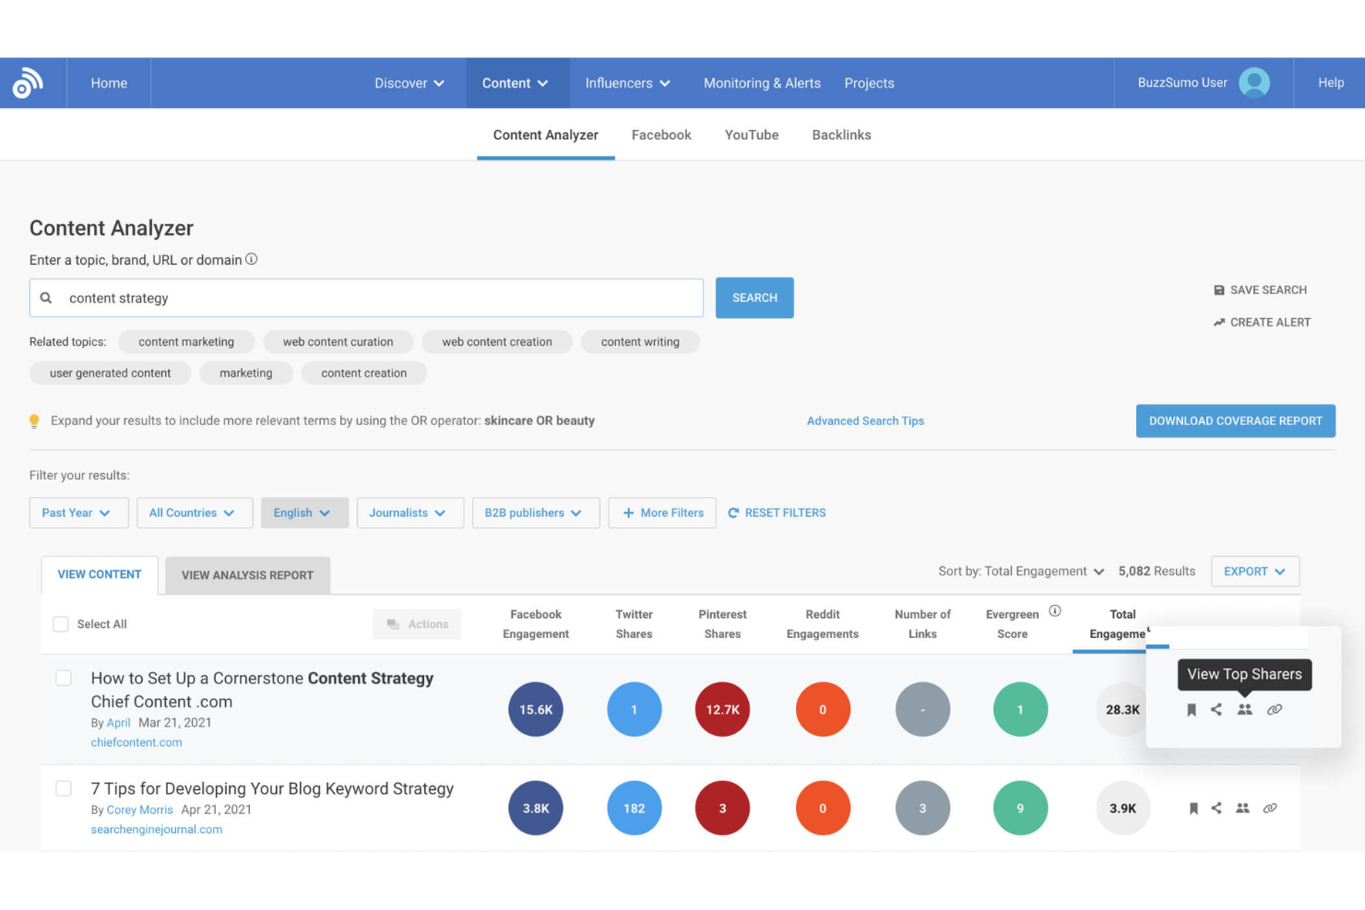Click the share icon for the blog keyword article
The width and height of the screenshot is (1365, 910).
click(1217, 808)
